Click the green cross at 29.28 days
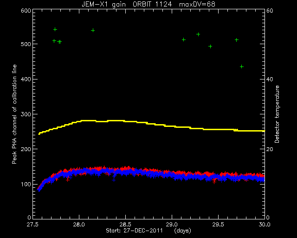Screen dimensions: 297x238 (x=198, y=34)
